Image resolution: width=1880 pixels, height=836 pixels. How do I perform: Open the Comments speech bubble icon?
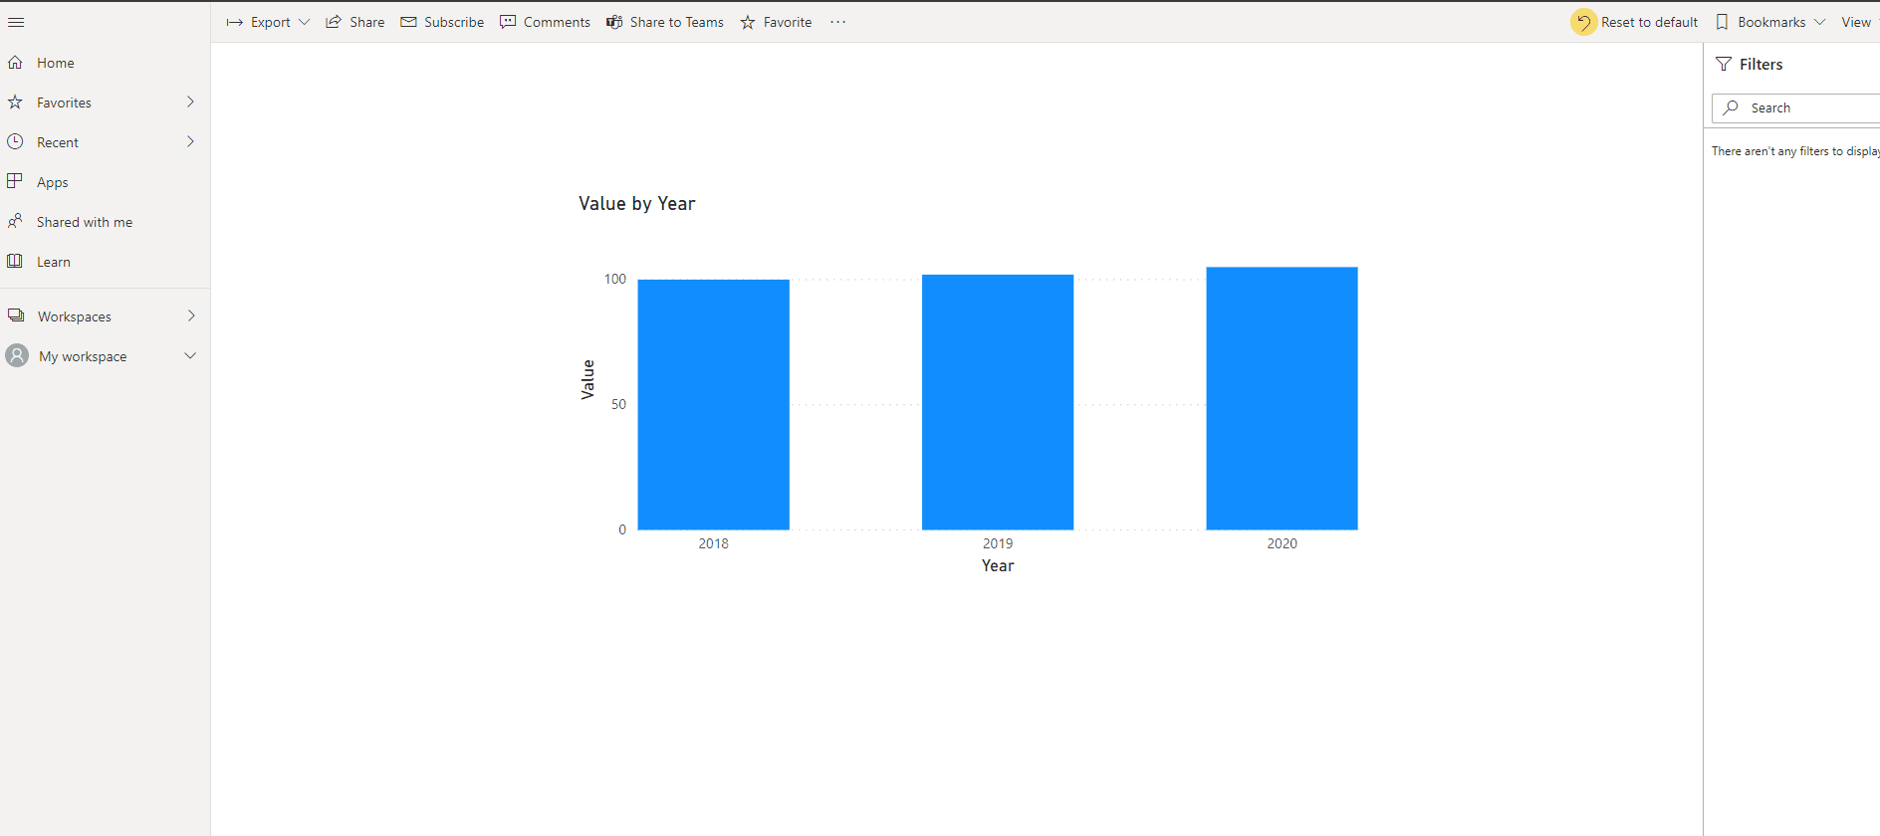508,22
